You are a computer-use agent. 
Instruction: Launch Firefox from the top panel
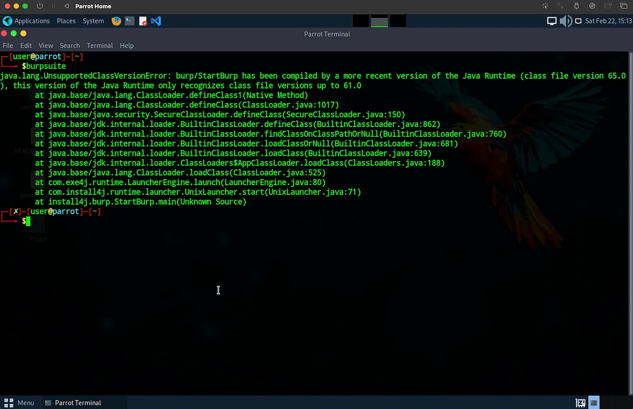tap(116, 21)
